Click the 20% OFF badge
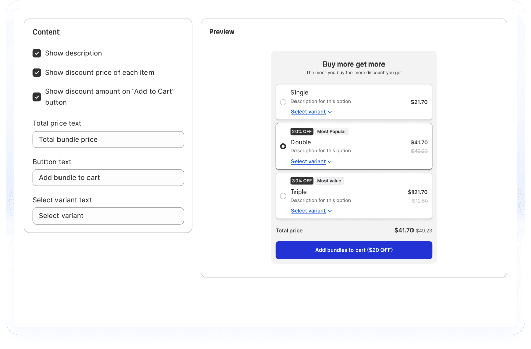Viewport: 531px width, 349px height. (x=302, y=132)
